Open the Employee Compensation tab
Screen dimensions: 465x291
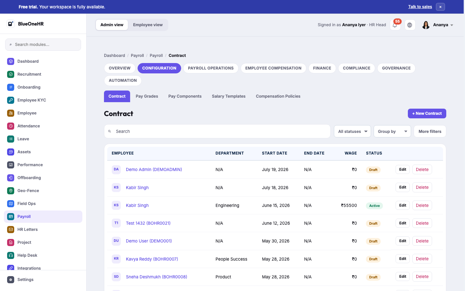pos(273,68)
